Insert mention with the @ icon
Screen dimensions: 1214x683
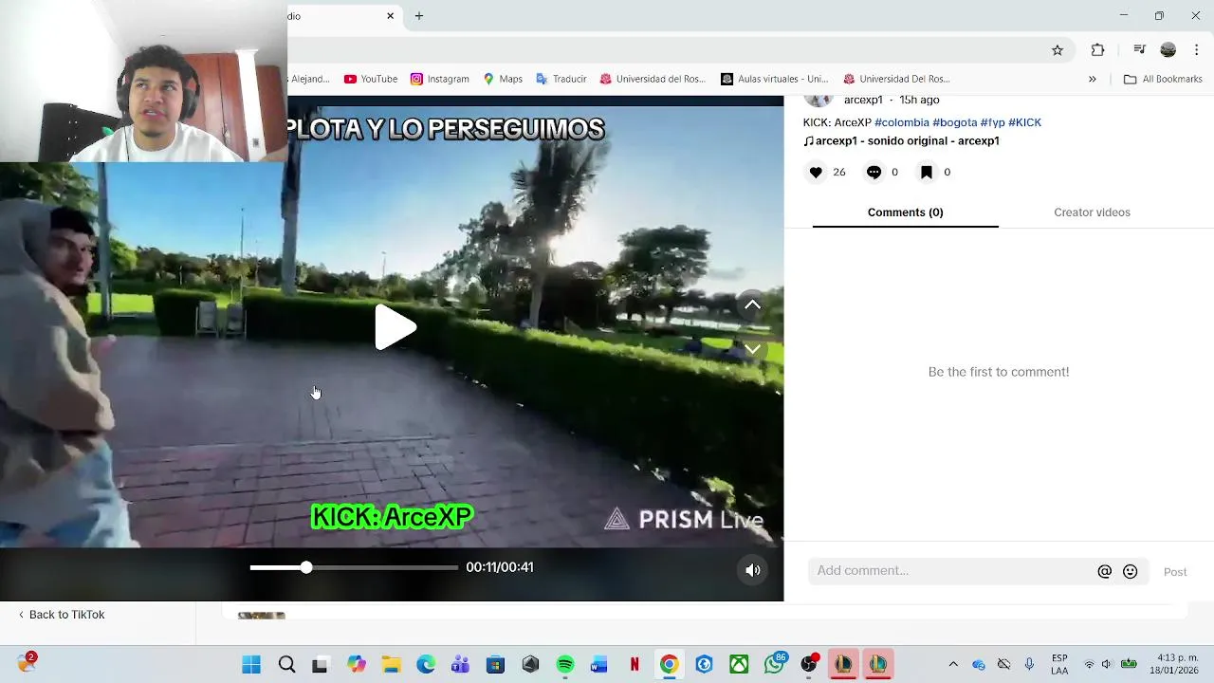pos(1104,571)
